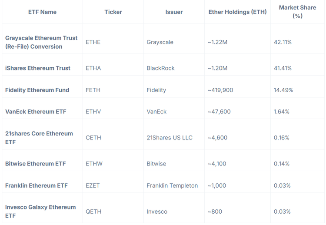Click Franklin Ethereum ETF name
This screenshot has height=225, width=326.
(x=37, y=185)
